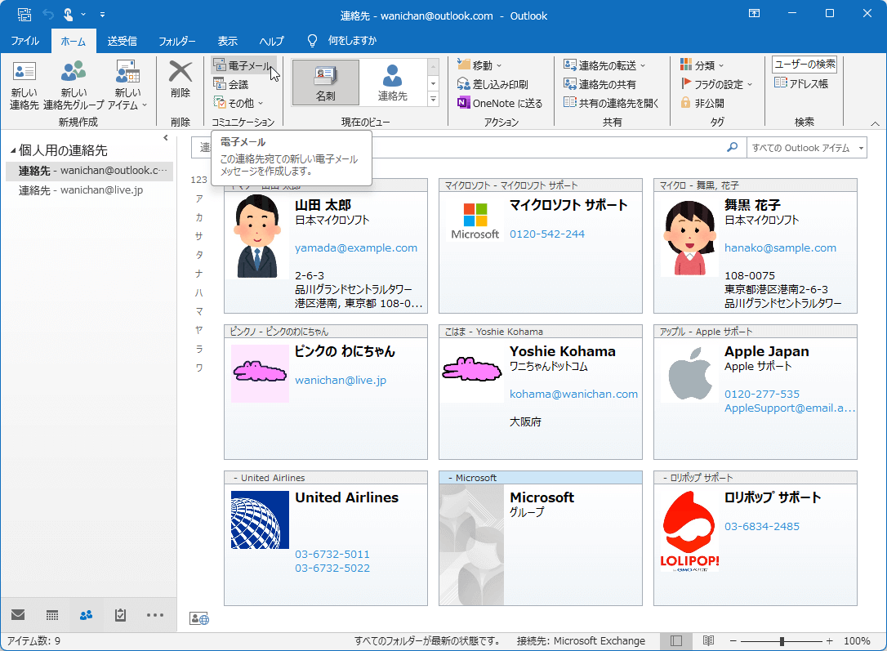Screen dimensions: 887x651
Task: Schedule a meeting via 会議
Action: pyautogui.click(x=231, y=84)
